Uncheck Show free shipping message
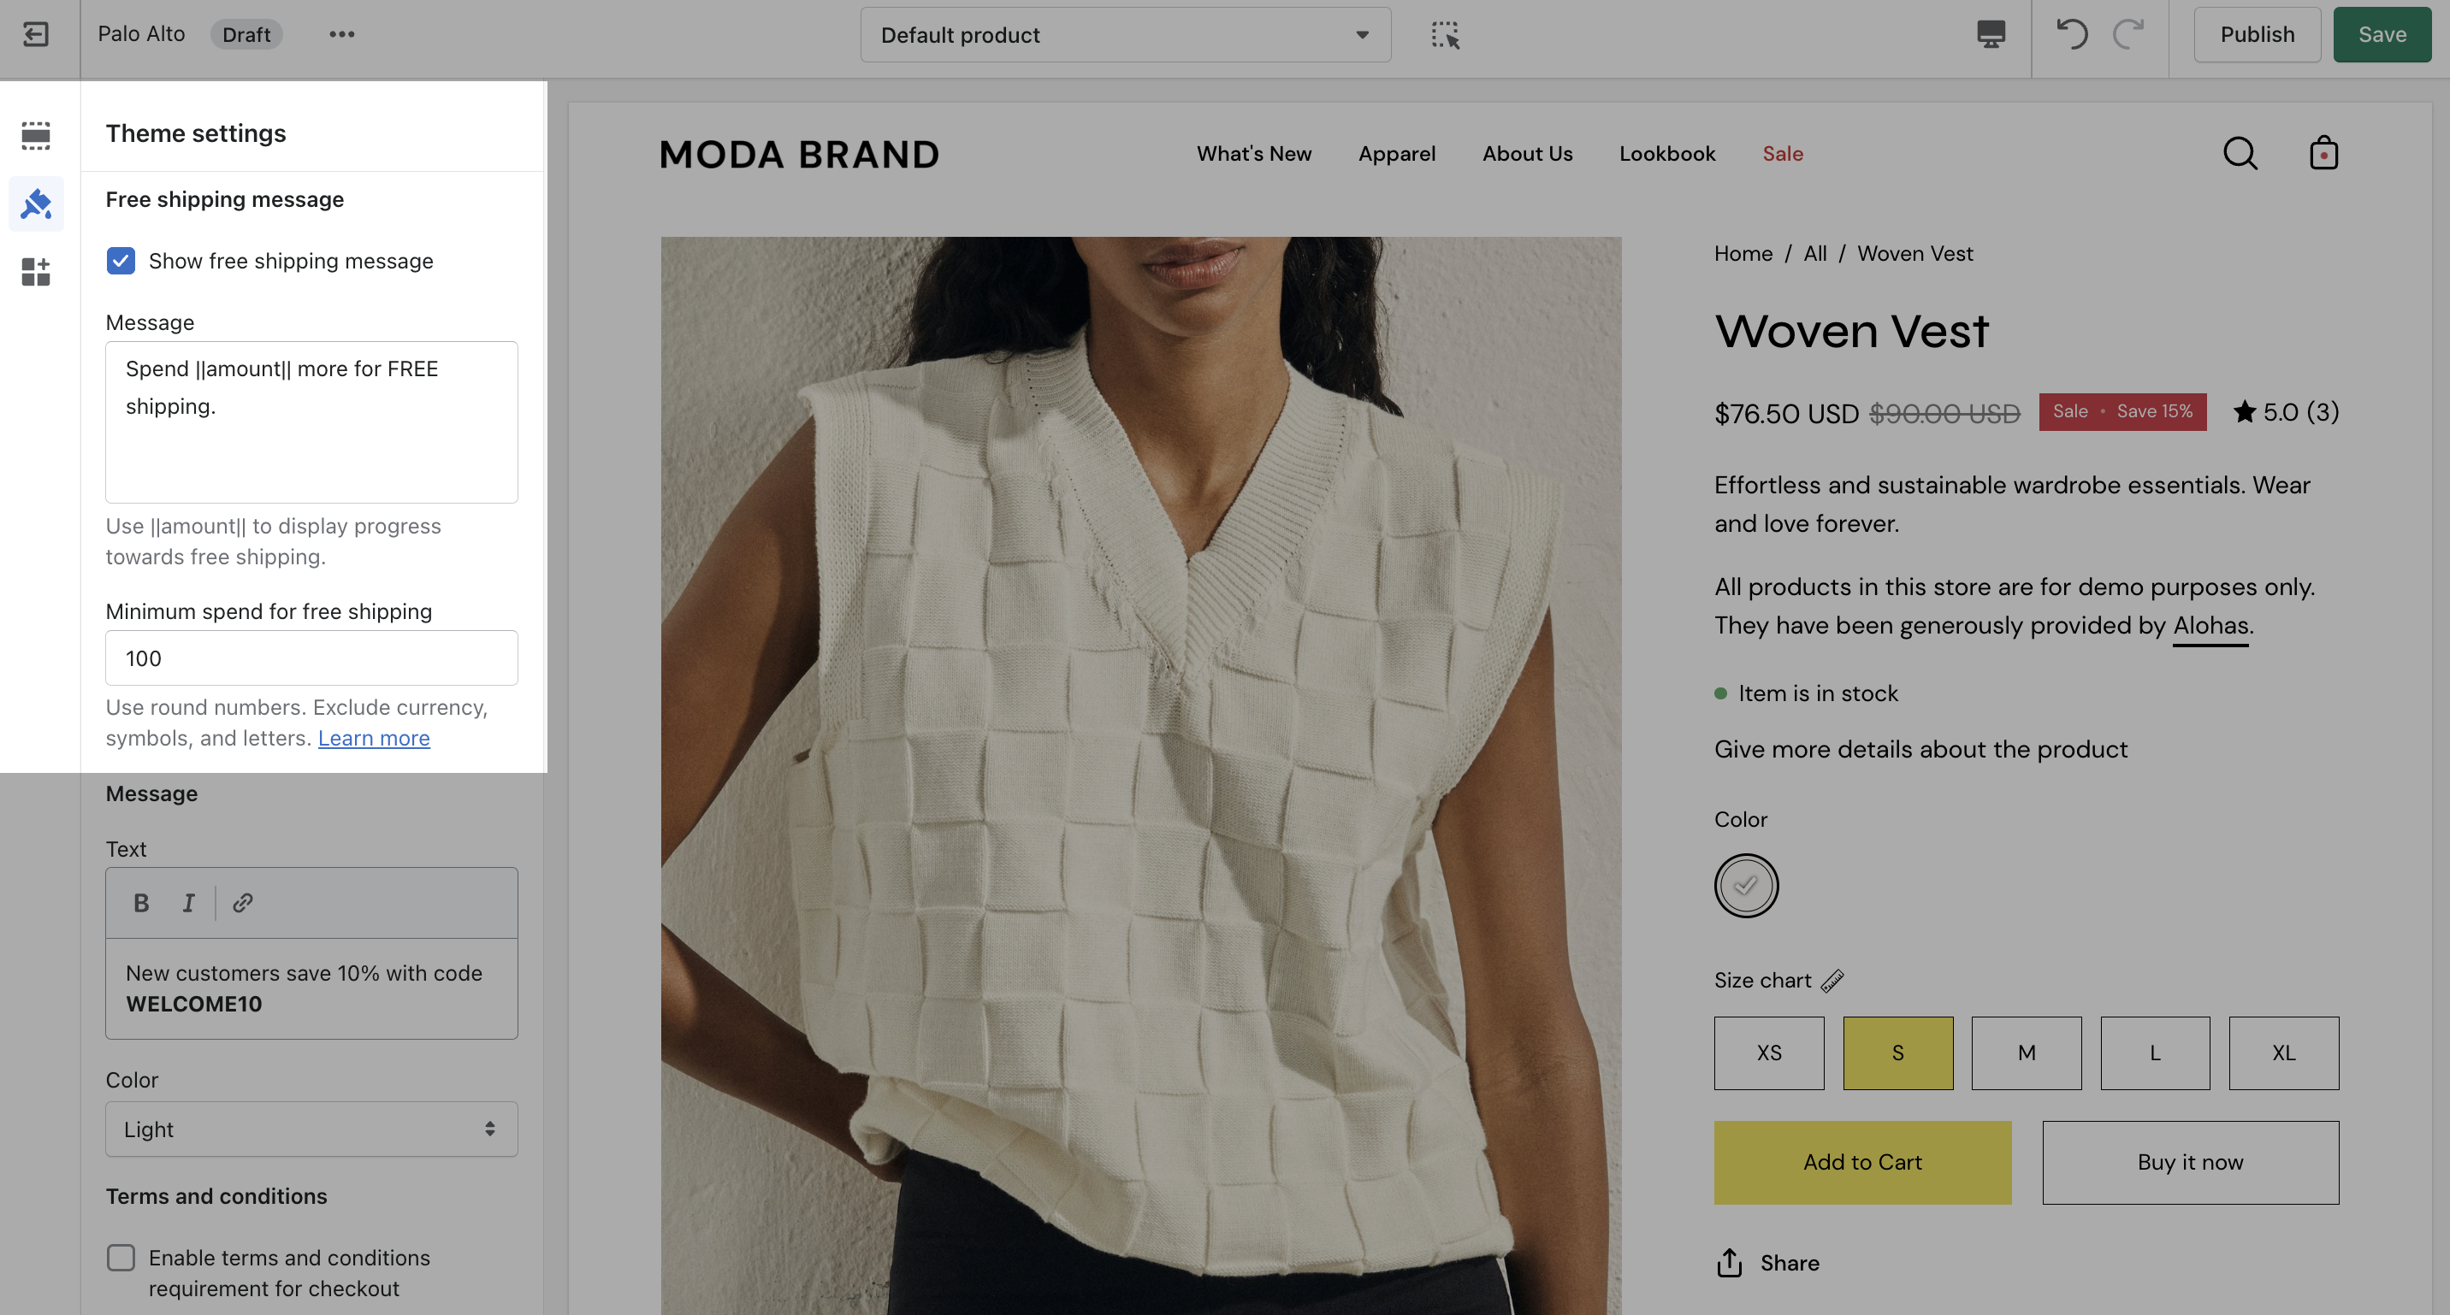This screenshot has height=1315, width=2450. click(x=121, y=261)
